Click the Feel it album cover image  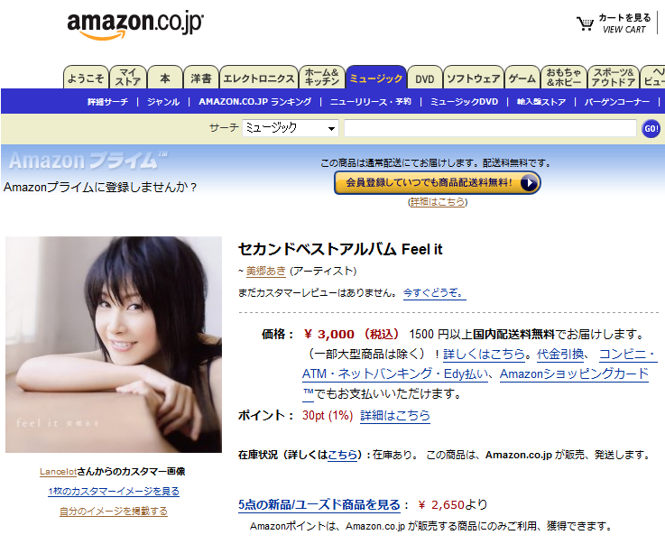click(x=114, y=345)
